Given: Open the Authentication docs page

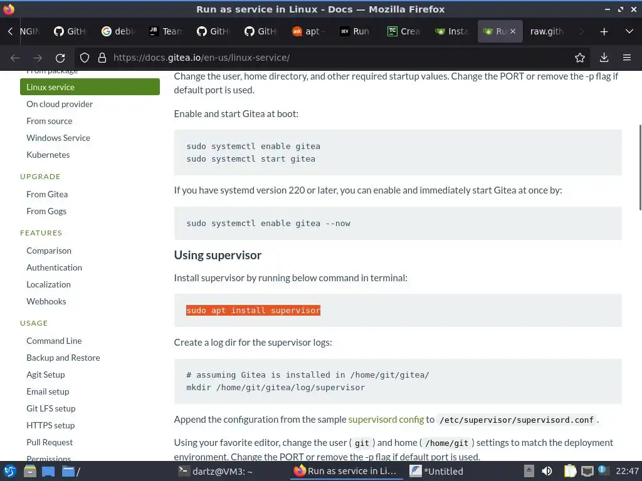Looking at the screenshot, I should (54, 267).
